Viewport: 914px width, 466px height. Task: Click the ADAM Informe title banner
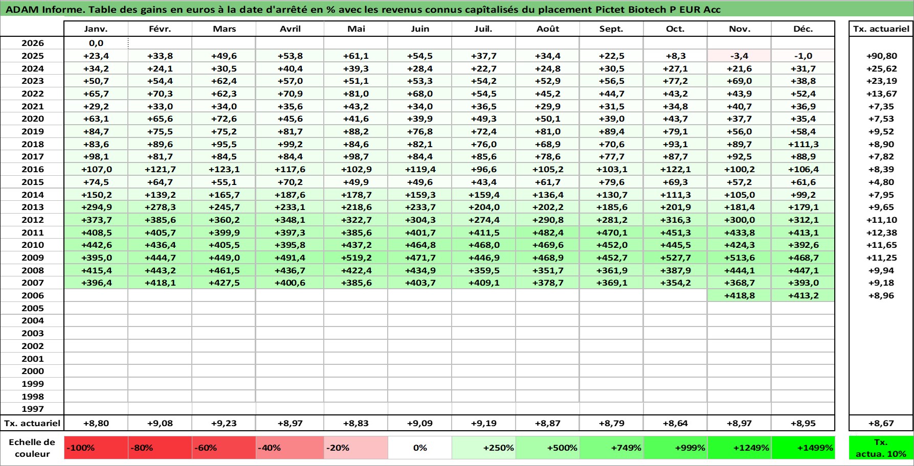(x=457, y=9)
